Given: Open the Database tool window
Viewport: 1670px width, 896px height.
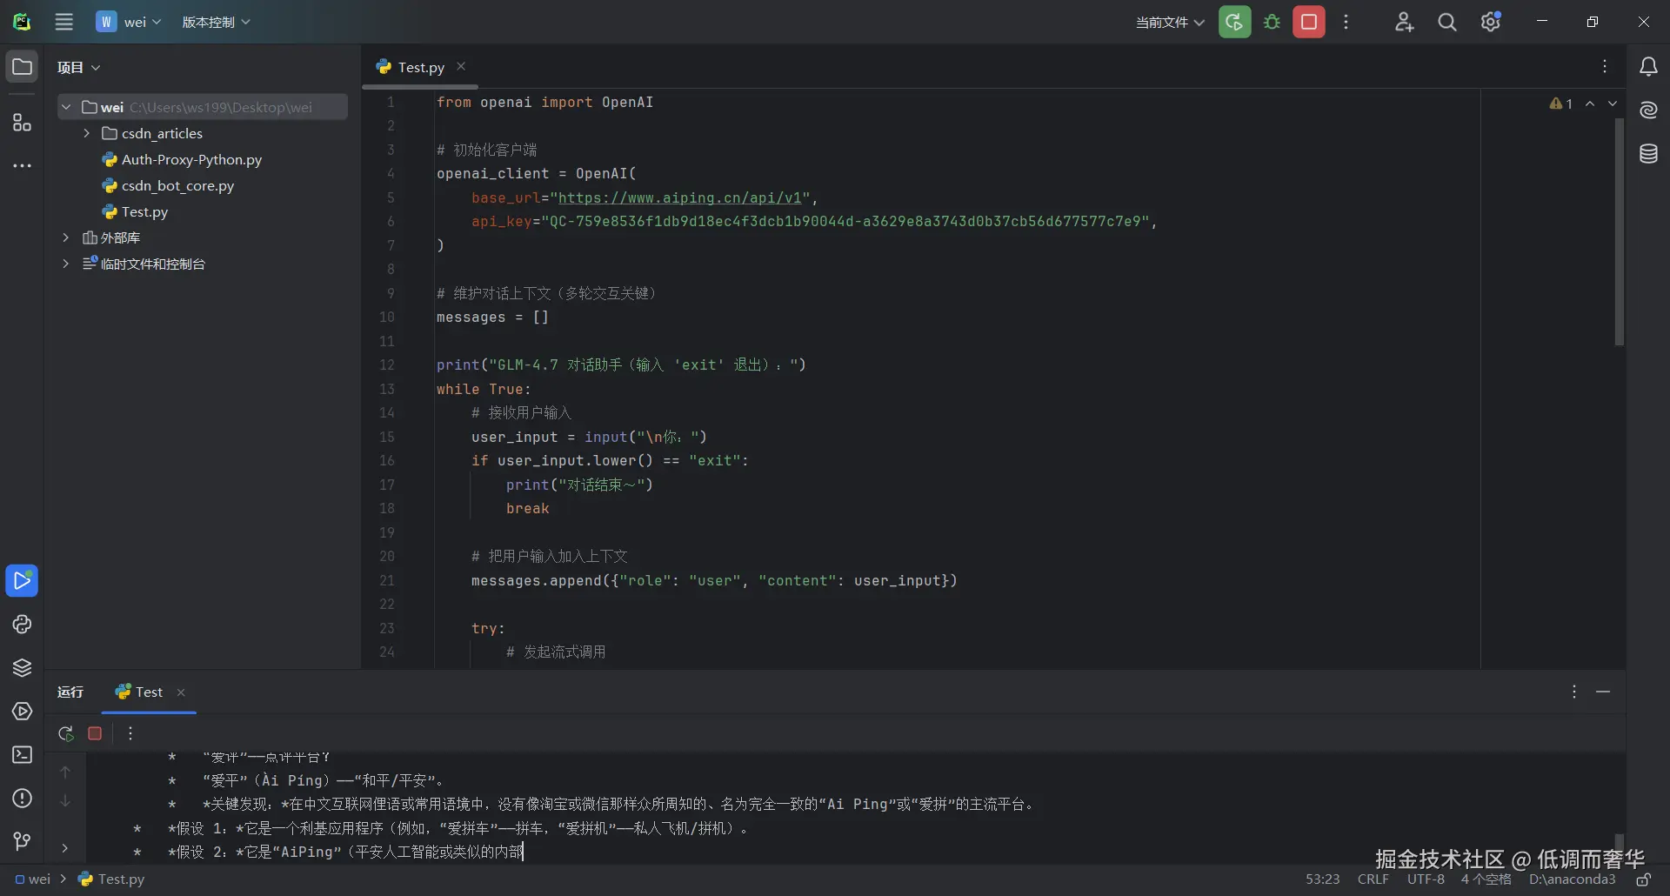Looking at the screenshot, I should [1648, 154].
